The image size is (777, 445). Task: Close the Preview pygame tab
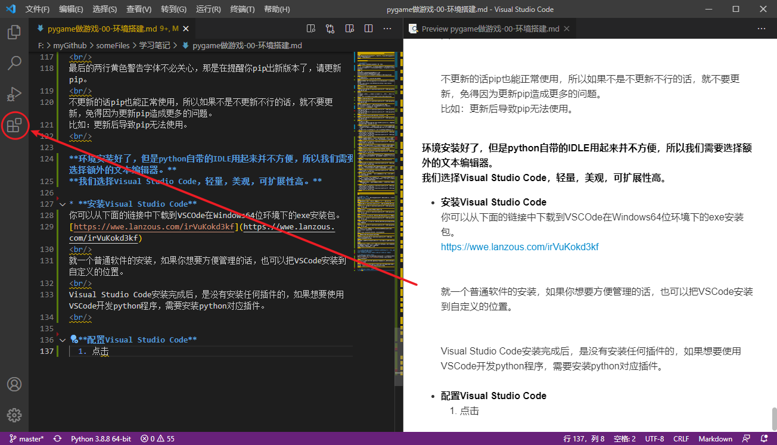point(567,29)
